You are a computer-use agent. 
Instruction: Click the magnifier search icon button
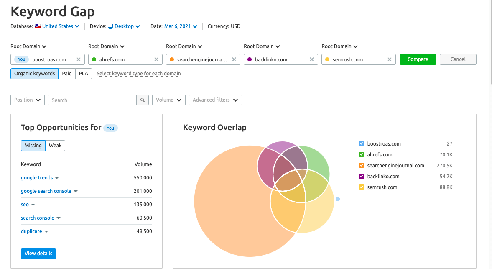(143, 100)
